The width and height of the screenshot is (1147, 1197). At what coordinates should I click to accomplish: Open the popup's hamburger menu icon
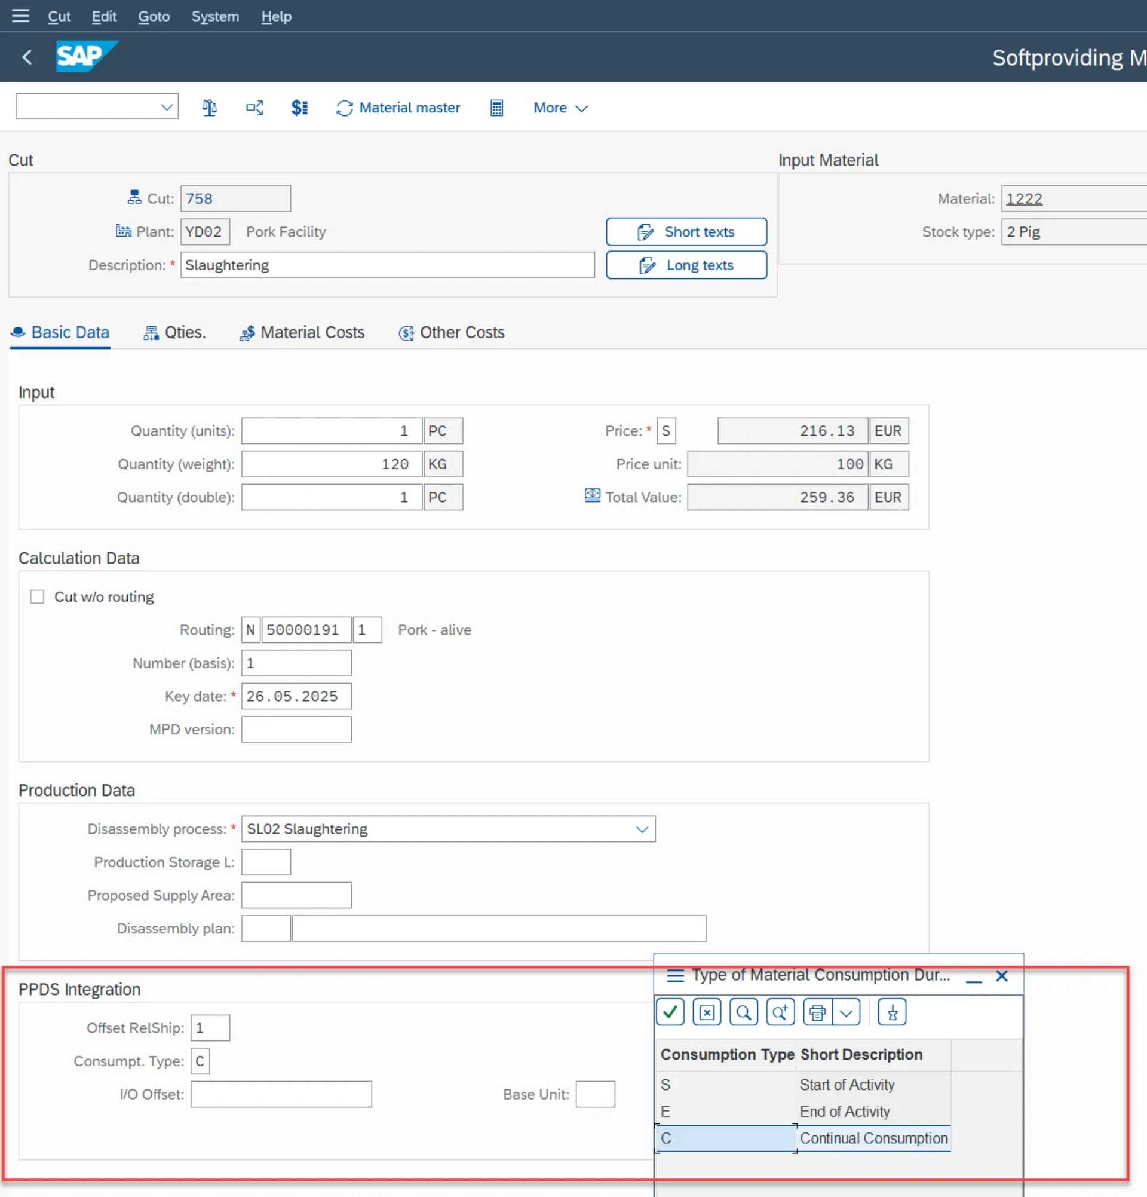coord(675,976)
